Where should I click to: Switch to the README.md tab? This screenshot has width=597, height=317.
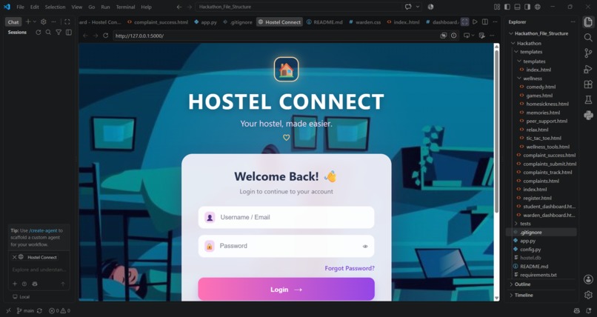pos(324,22)
